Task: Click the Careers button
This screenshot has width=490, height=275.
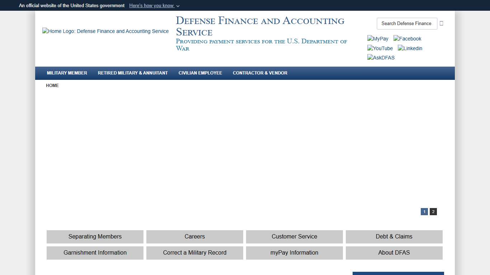Action: coord(194,237)
